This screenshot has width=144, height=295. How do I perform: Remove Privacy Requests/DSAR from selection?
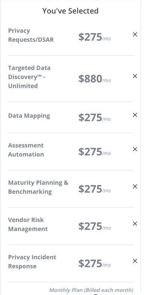(135, 35)
